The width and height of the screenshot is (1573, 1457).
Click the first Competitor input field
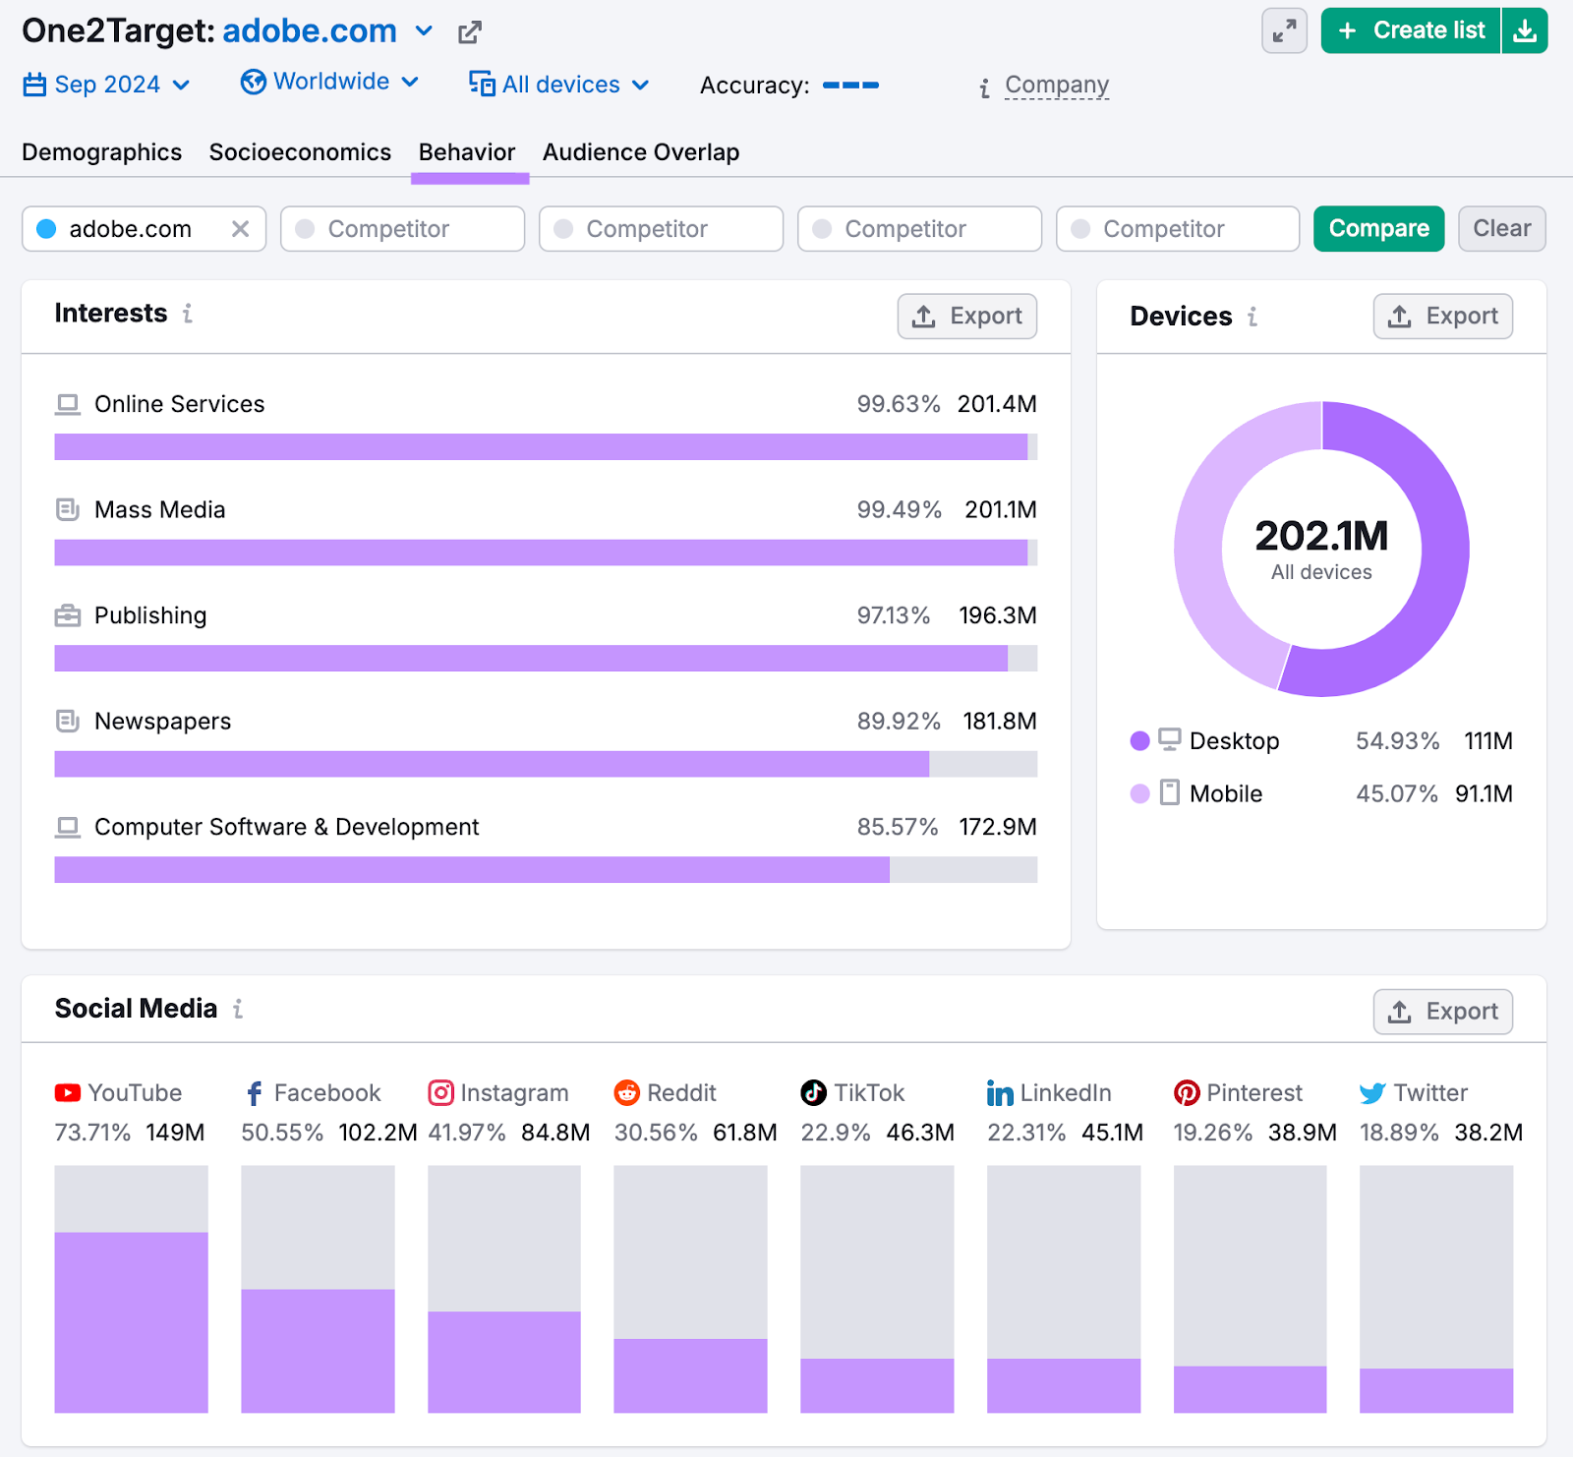point(403,229)
